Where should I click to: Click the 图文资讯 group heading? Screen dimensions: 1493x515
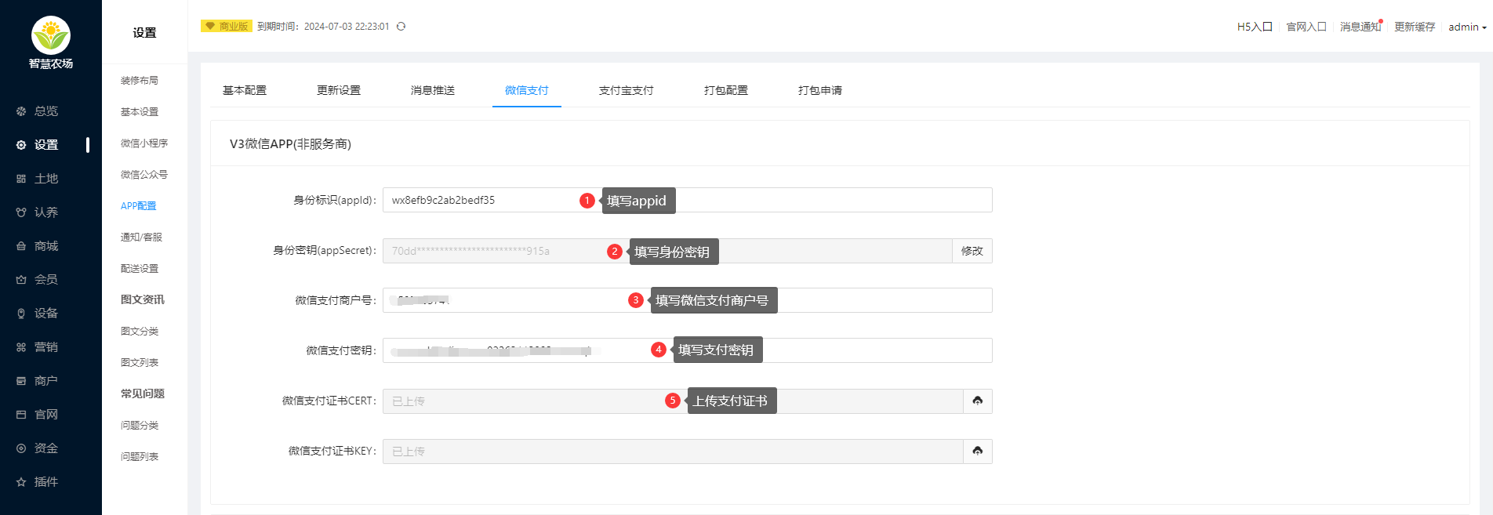143,300
